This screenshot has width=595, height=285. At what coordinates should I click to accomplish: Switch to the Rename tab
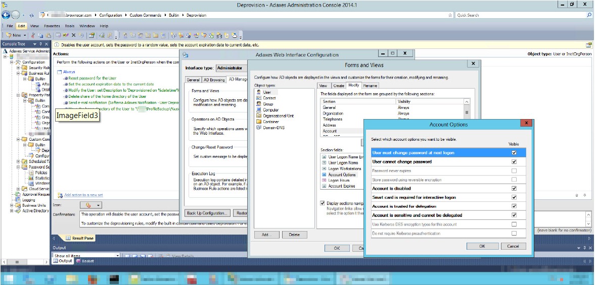coord(371,86)
